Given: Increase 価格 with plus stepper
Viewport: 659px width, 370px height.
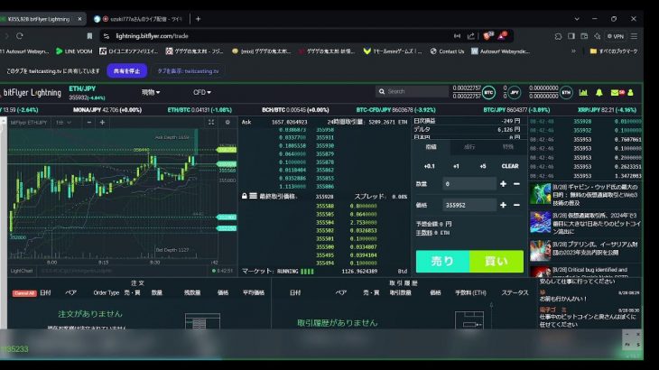Looking at the screenshot, I should (503, 205).
